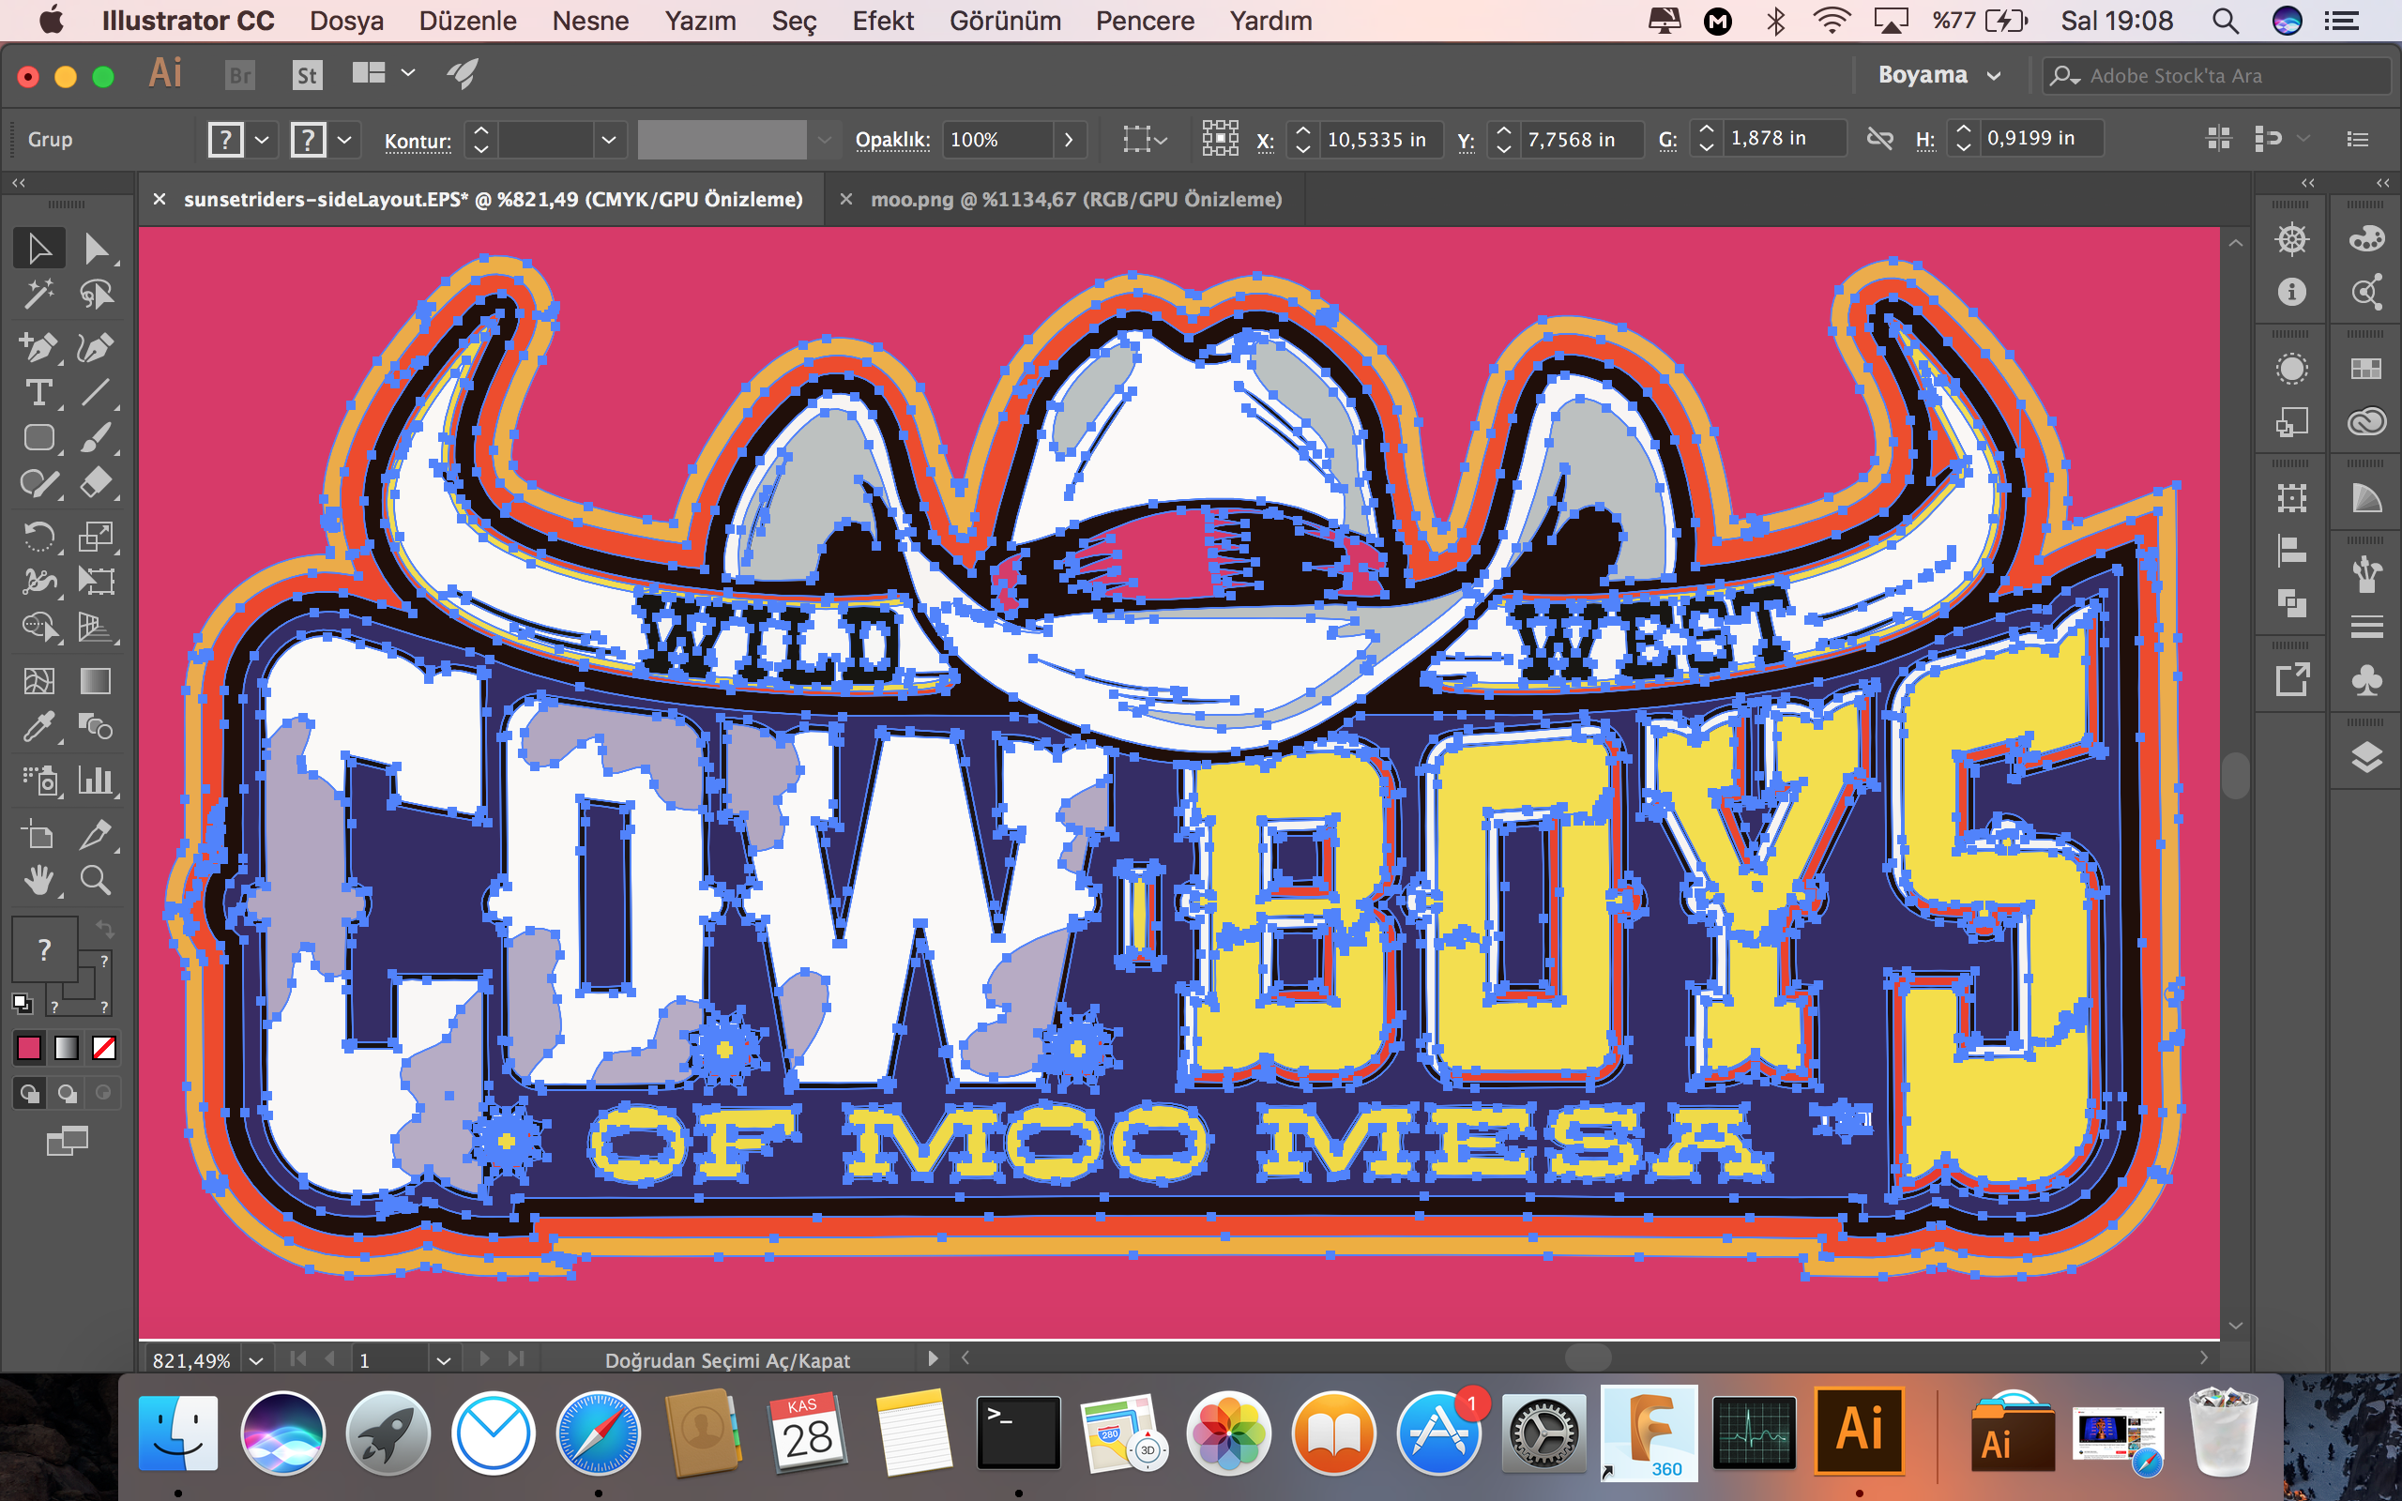Switch to the moo.png document tab
This screenshot has height=1501, width=2402.
click(1077, 200)
